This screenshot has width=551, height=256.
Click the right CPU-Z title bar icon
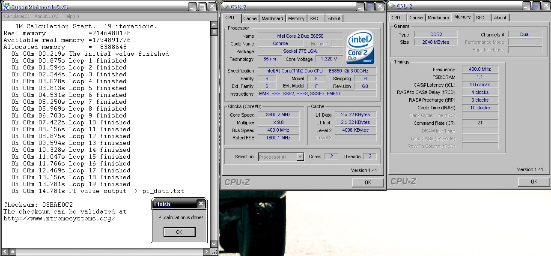click(391, 6)
